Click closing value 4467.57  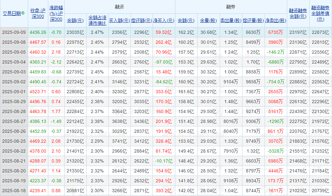38,42
